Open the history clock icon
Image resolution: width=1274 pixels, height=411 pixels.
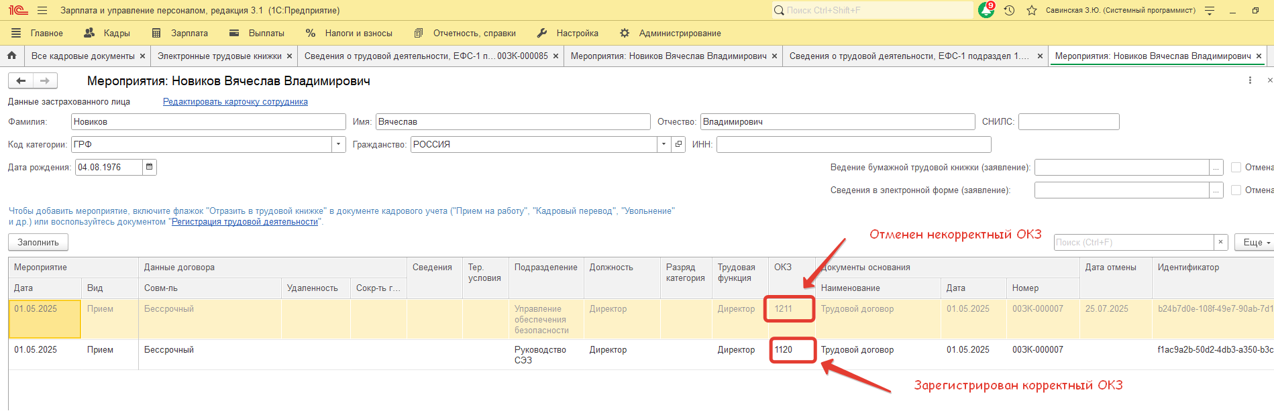(x=1009, y=11)
